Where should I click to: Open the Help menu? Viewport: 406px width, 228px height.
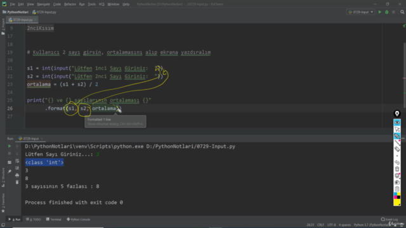tap(126, 4)
